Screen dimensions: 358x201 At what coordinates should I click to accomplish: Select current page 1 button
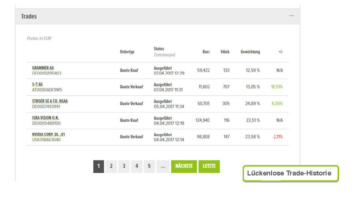pos(99,166)
